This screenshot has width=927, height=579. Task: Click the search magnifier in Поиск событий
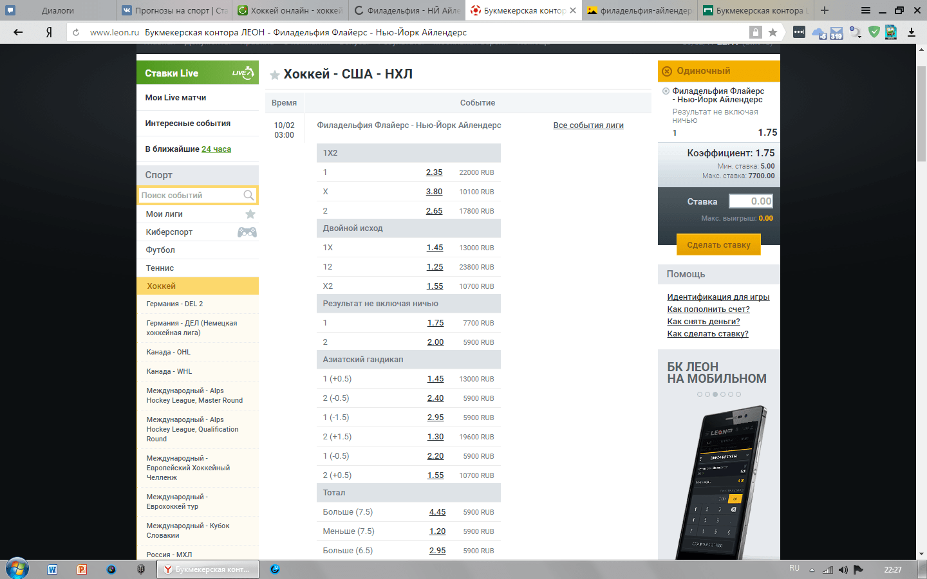tap(248, 196)
